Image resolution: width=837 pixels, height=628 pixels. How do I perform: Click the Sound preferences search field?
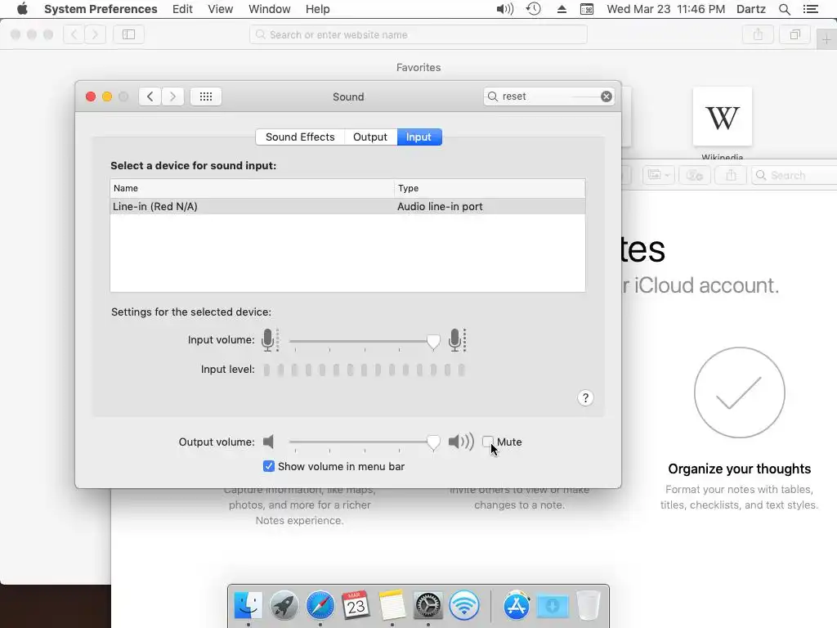(x=549, y=96)
